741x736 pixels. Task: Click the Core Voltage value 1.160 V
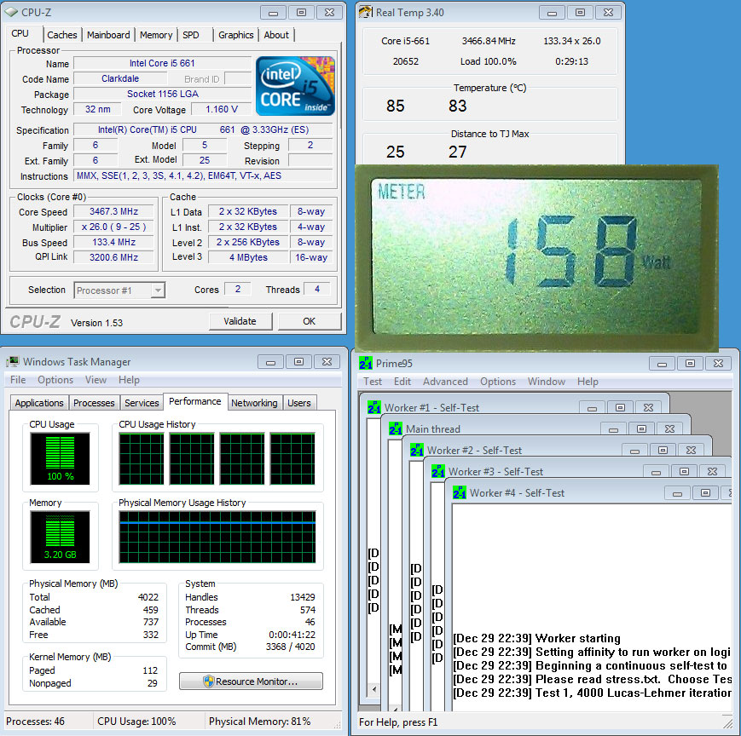point(221,110)
